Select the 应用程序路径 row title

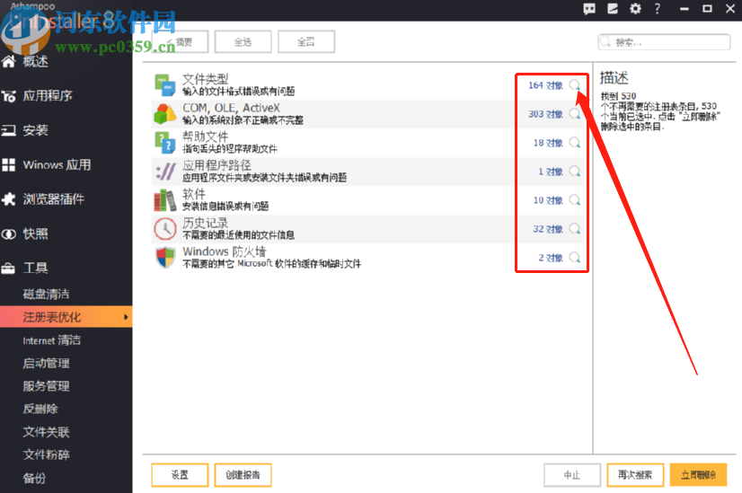[216, 165]
